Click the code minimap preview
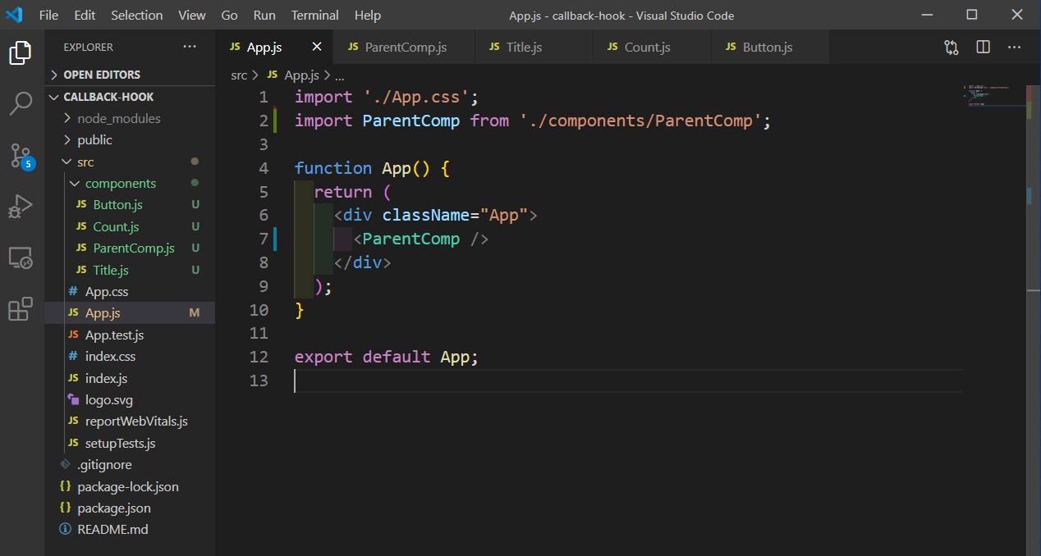1041x556 pixels. 995,96
